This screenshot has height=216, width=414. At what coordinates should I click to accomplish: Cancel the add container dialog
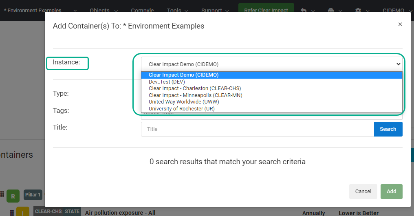click(x=363, y=192)
